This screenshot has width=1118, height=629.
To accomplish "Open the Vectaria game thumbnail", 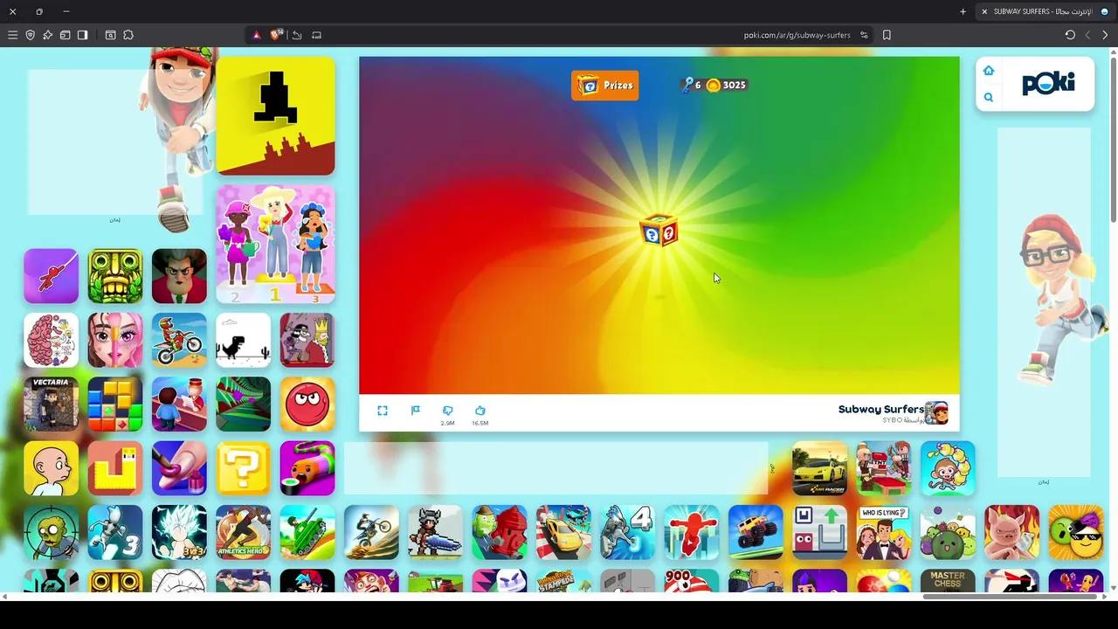I will (51, 404).
